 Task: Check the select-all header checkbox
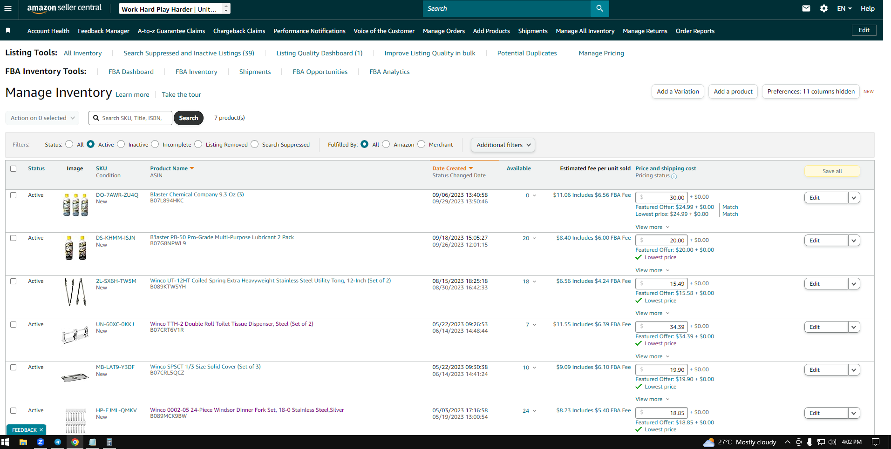click(x=14, y=169)
